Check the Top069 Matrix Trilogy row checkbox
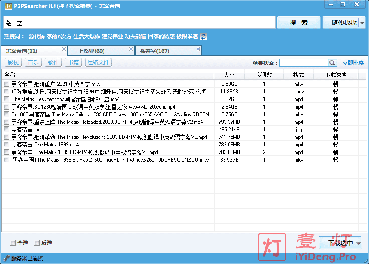This screenshot has height=264, width=369. (7, 114)
